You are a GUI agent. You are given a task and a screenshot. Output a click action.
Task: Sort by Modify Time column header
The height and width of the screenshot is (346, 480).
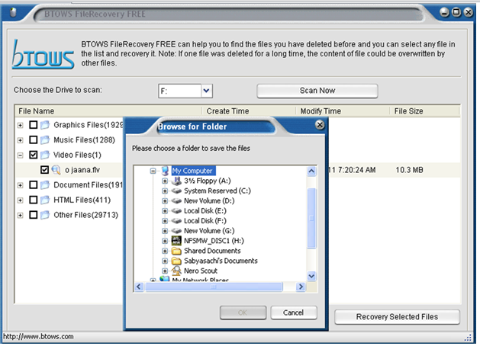pyautogui.click(x=343, y=111)
